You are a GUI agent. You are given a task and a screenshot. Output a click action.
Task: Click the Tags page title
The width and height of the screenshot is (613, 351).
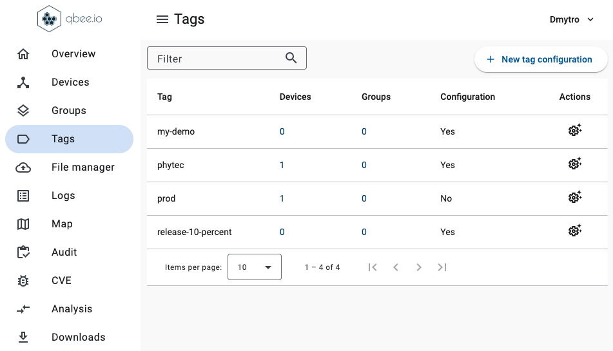(190, 19)
